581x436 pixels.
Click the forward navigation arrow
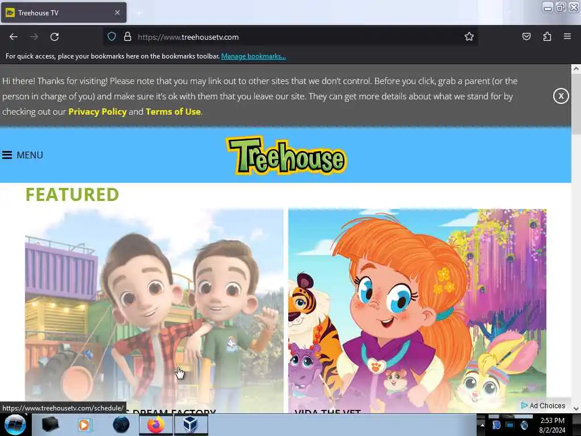coord(34,37)
